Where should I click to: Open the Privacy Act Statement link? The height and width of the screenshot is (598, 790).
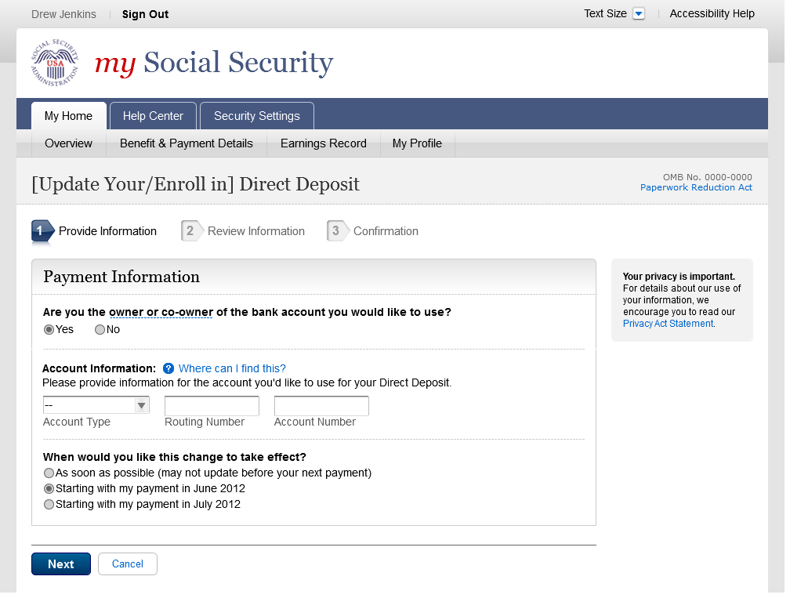point(668,324)
